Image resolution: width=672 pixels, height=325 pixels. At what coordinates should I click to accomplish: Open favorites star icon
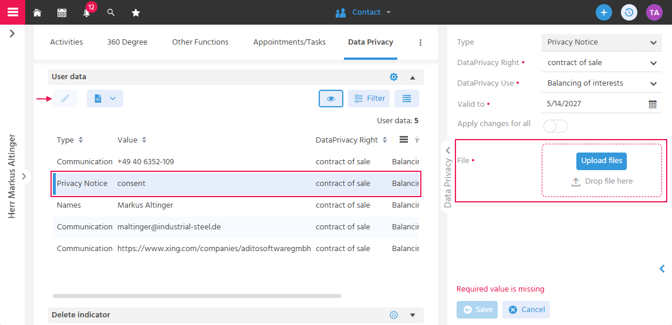pyautogui.click(x=136, y=13)
